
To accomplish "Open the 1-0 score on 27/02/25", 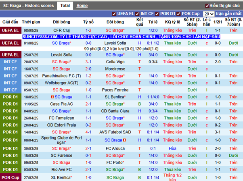I will 88,178.
